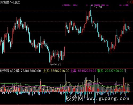The width and height of the screenshot is (133, 105).
Task: Click the first magenta cross signal marker
Action: click(x=63, y=5)
